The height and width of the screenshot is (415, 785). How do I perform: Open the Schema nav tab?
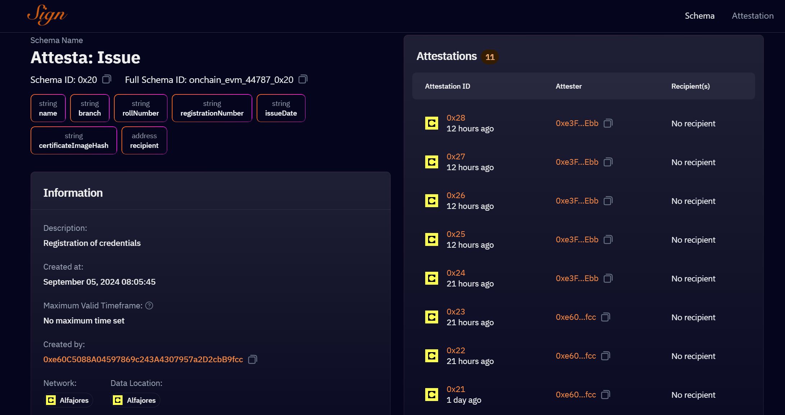click(699, 16)
